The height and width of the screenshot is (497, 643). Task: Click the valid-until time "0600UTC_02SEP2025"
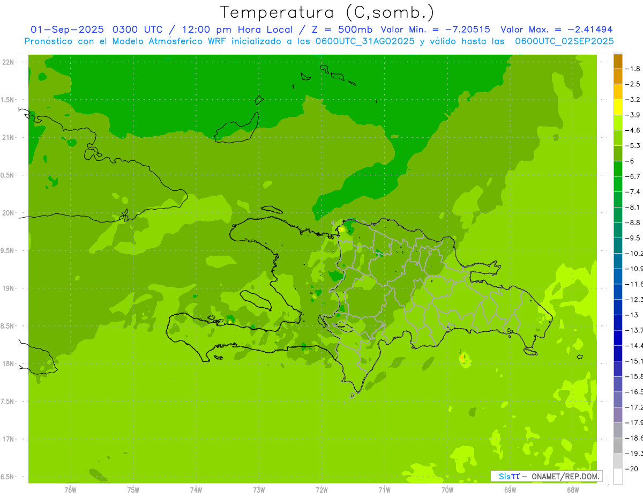tap(564, 41)
